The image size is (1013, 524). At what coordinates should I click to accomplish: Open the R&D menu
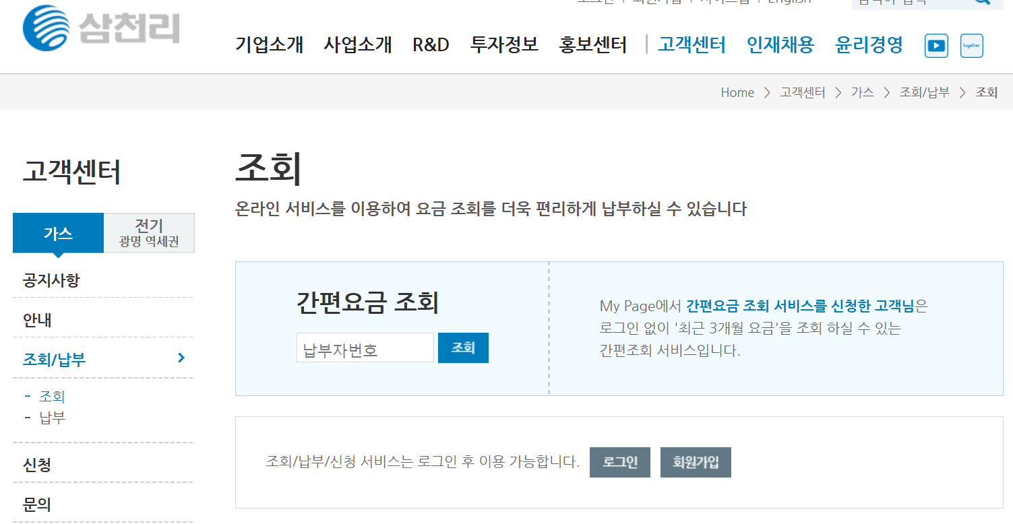[430, 44]
